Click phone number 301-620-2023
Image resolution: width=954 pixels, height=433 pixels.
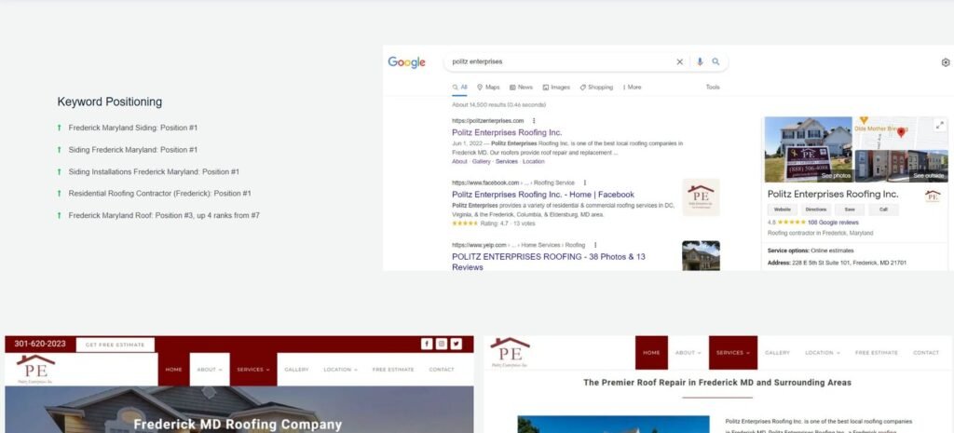(x=39, y=344)
